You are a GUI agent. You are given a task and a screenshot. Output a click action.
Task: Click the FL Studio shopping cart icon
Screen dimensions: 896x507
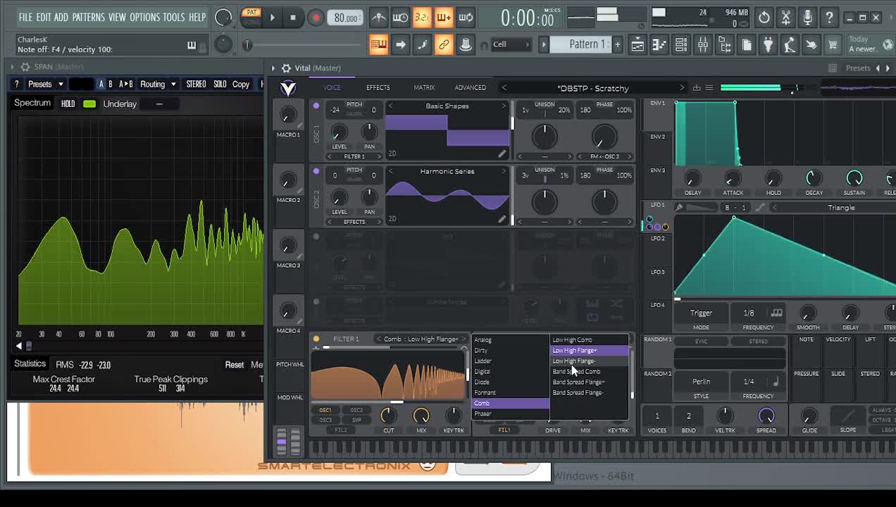(833, 44)
